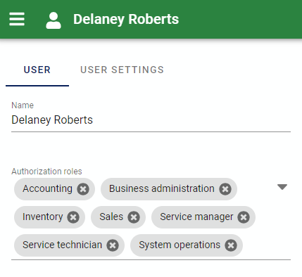The width and height of the screenshot is (302, 277).
Task: Remove the Service manager role chip
Action: click(244, 217)
